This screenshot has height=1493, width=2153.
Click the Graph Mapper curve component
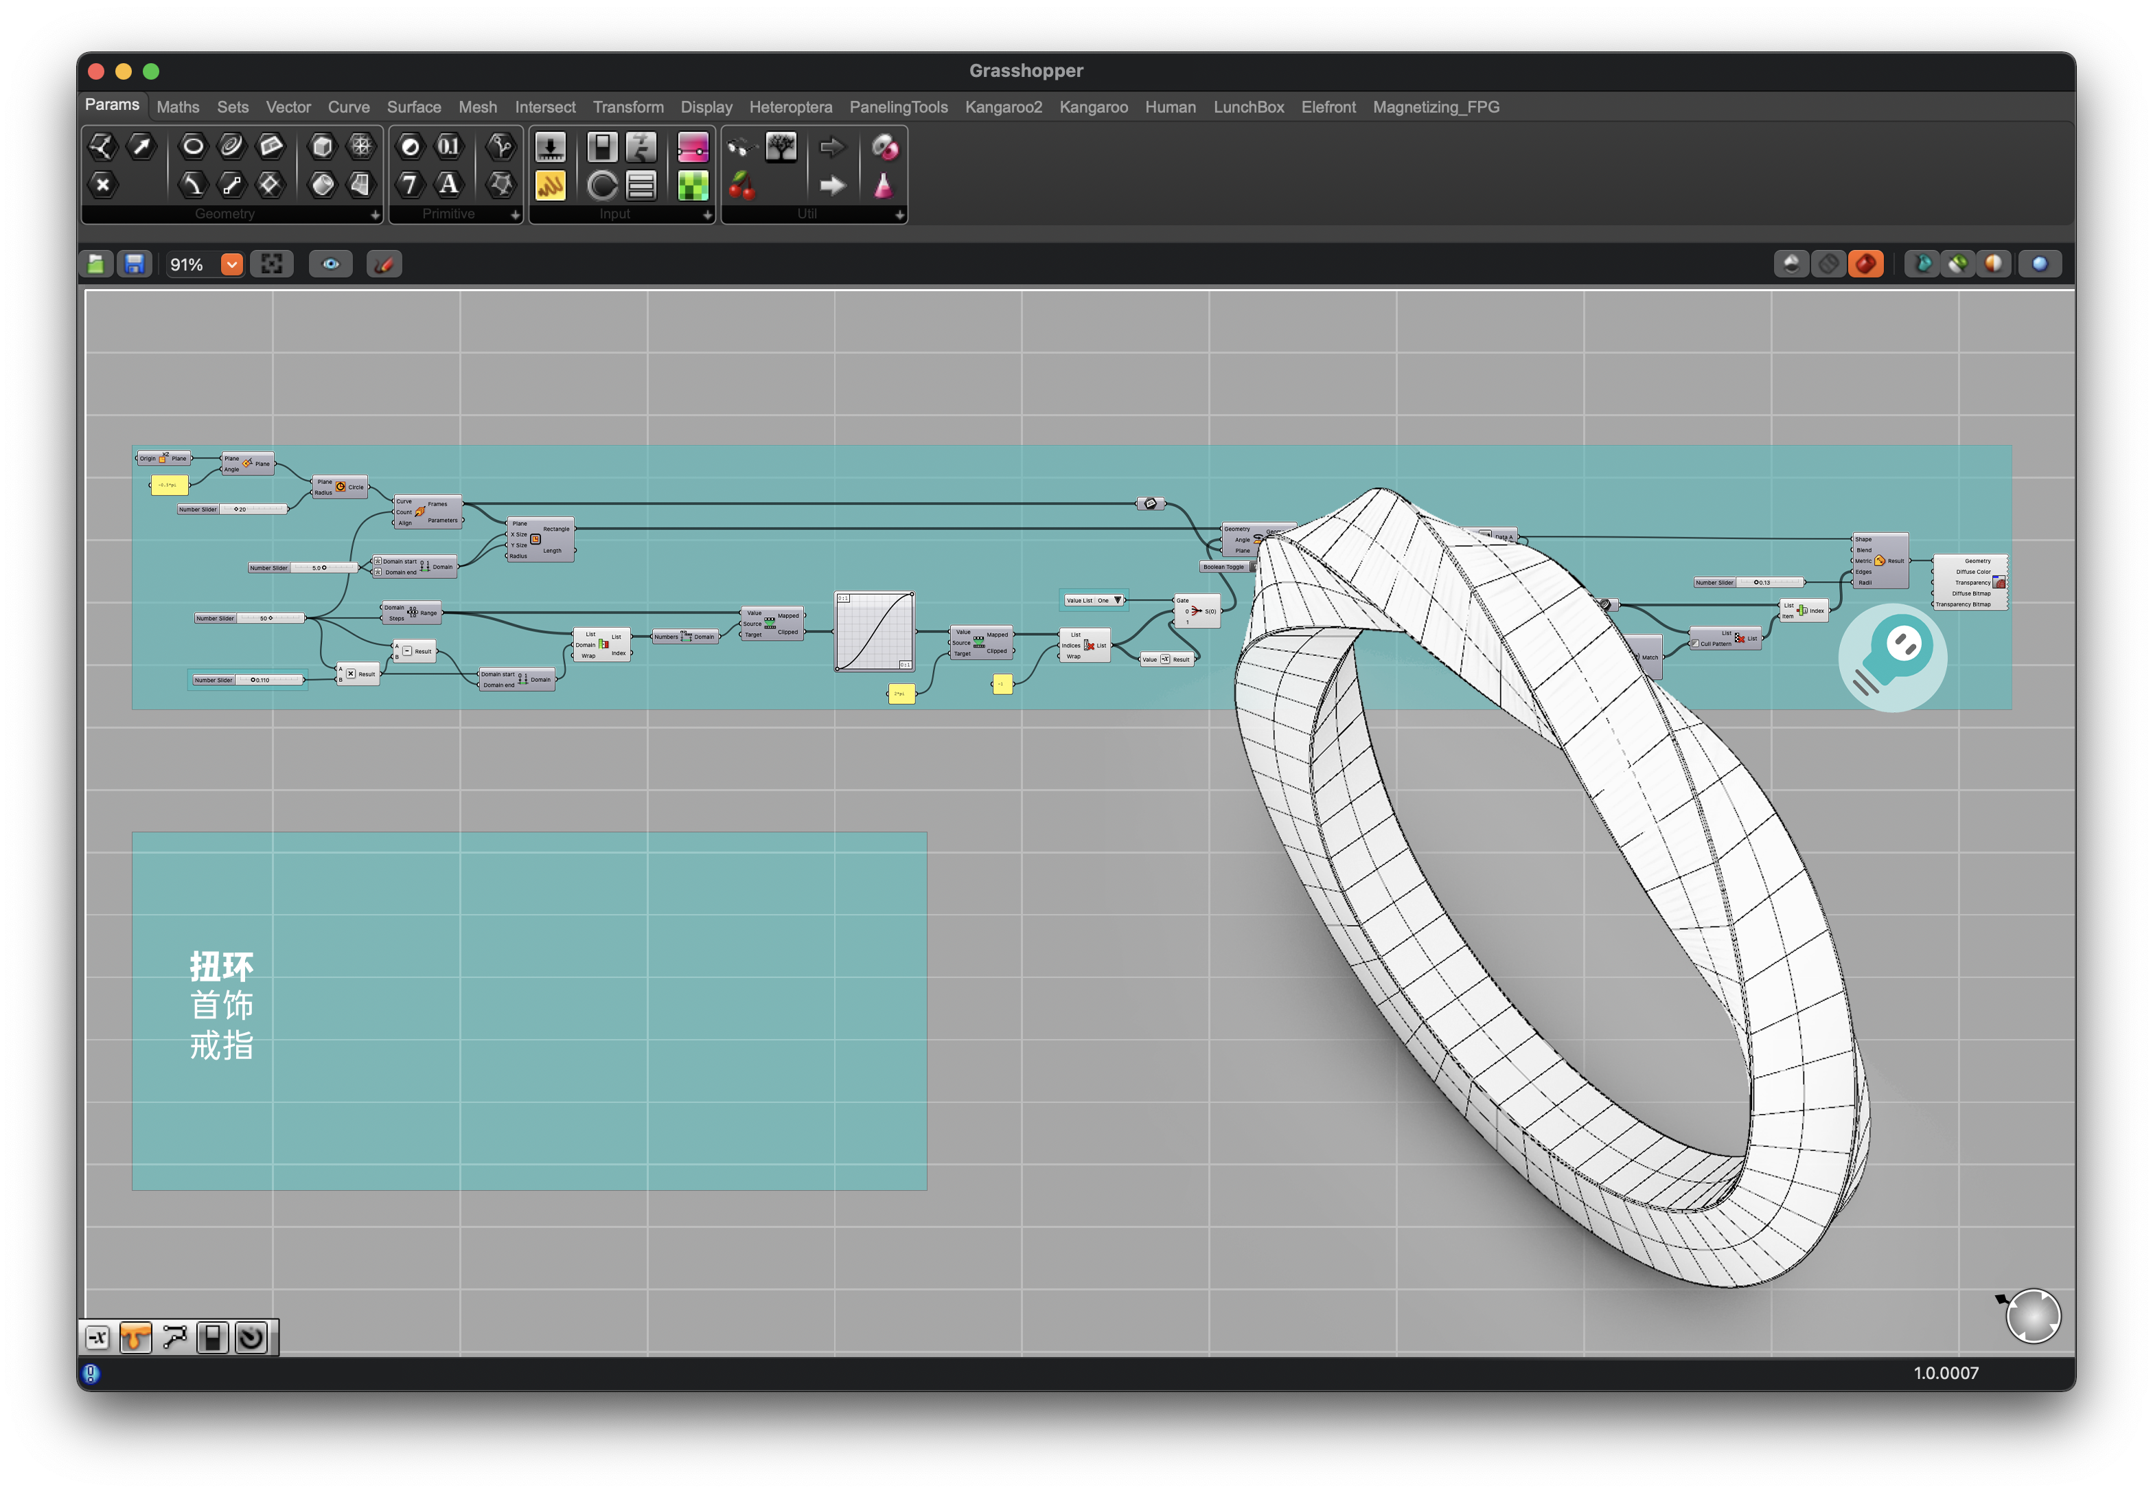coord(873,631)
